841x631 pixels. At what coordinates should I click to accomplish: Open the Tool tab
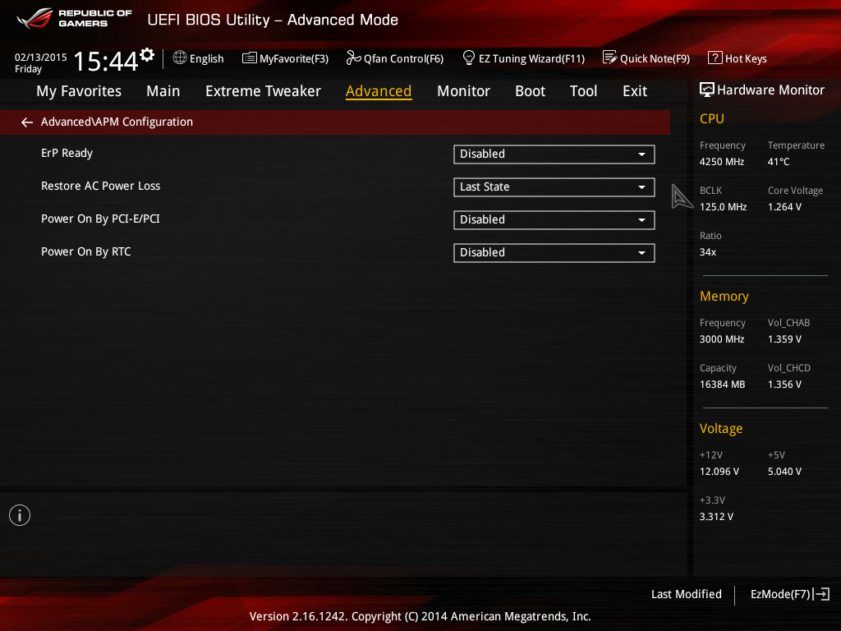[583, 91]
